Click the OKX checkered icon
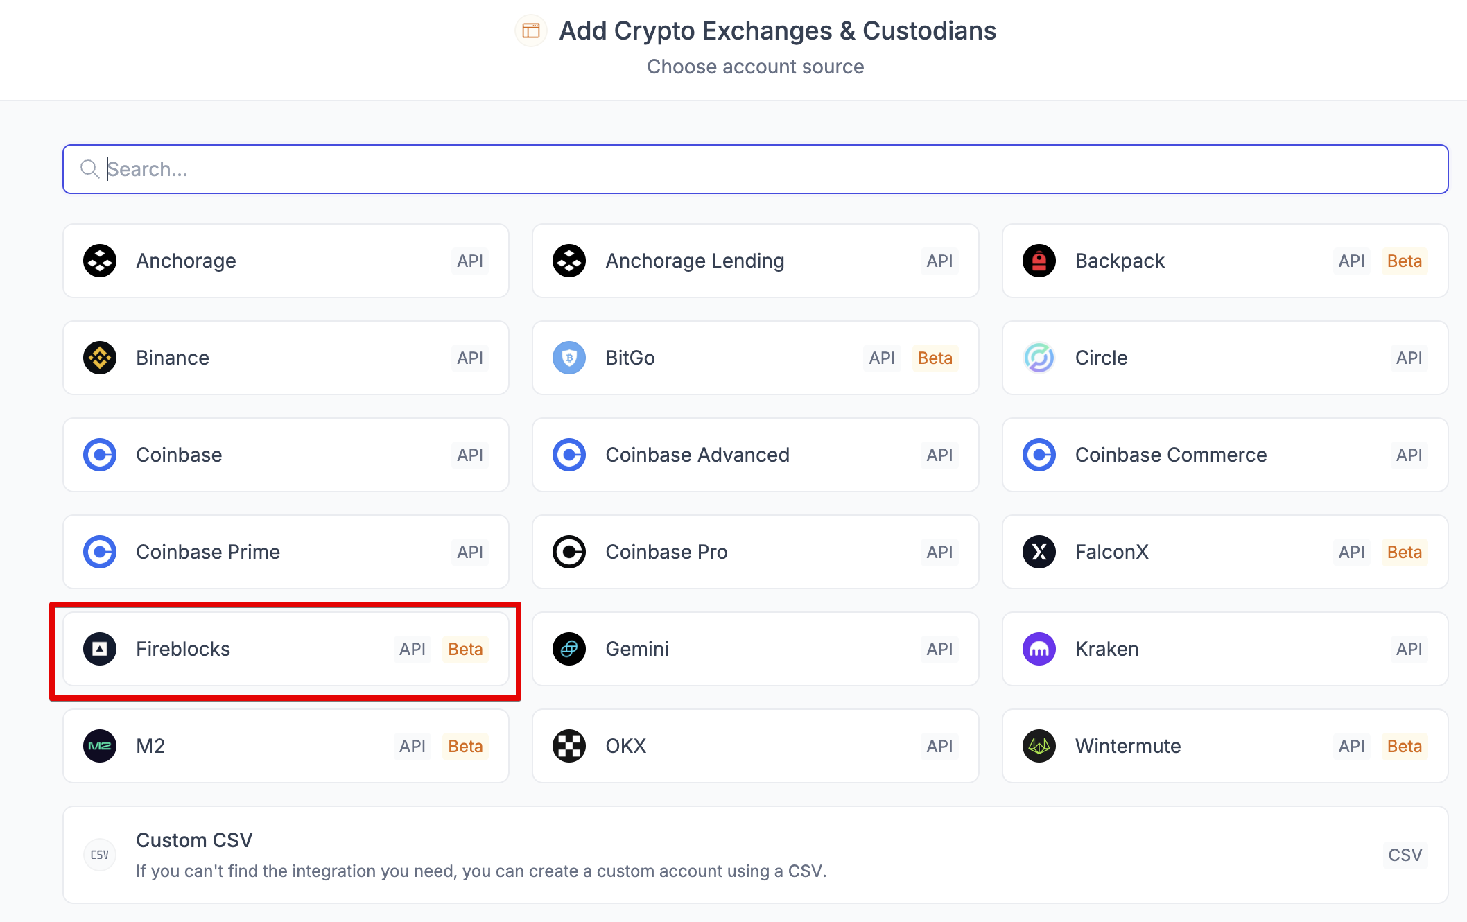This screenshot has height=922, width=1467. click(569, 747)
